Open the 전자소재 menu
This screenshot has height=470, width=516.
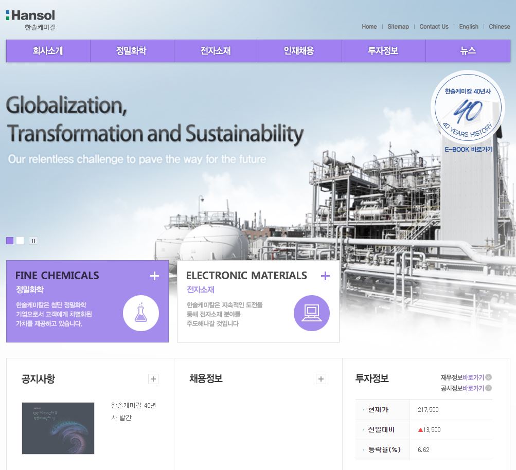pos(216,50)
